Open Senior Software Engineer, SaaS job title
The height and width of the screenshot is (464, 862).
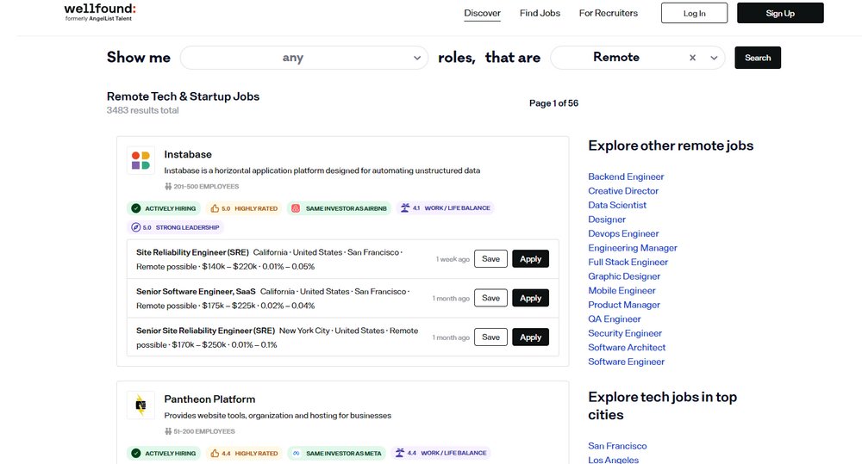pyautogui.click(x=196, y=292)
